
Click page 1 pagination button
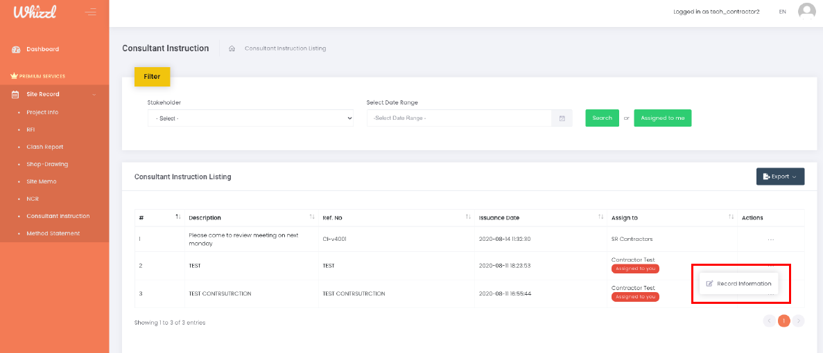click(x=783, y=320)
